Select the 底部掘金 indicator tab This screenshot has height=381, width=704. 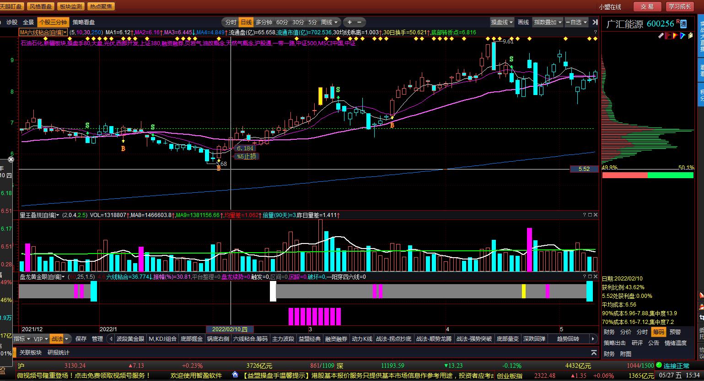(192, 339)
